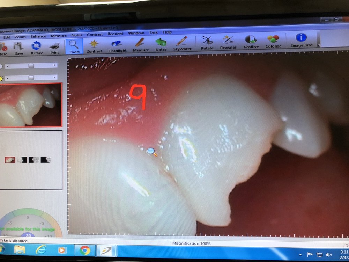The height and width of the screenshot is (262, 349).
Task: Show hidden system tray icons arrow
Action: click(x=300, y=254)
